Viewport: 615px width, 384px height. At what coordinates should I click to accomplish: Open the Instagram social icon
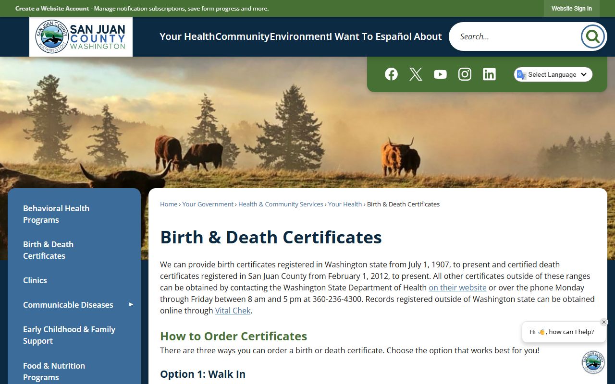tap(465, 74)
